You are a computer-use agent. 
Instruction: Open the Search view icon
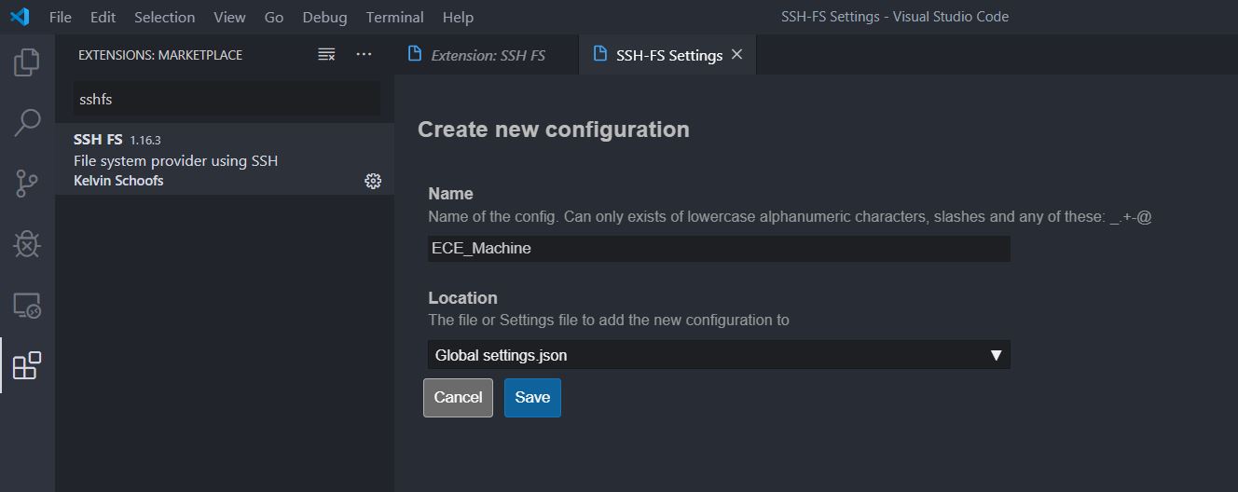click(27, 123)
